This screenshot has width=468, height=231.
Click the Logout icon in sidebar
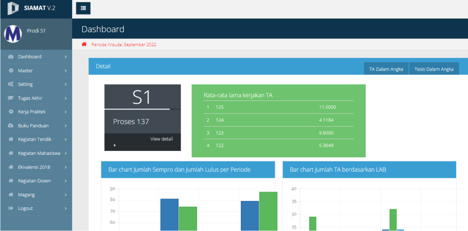tap(11, 208)
